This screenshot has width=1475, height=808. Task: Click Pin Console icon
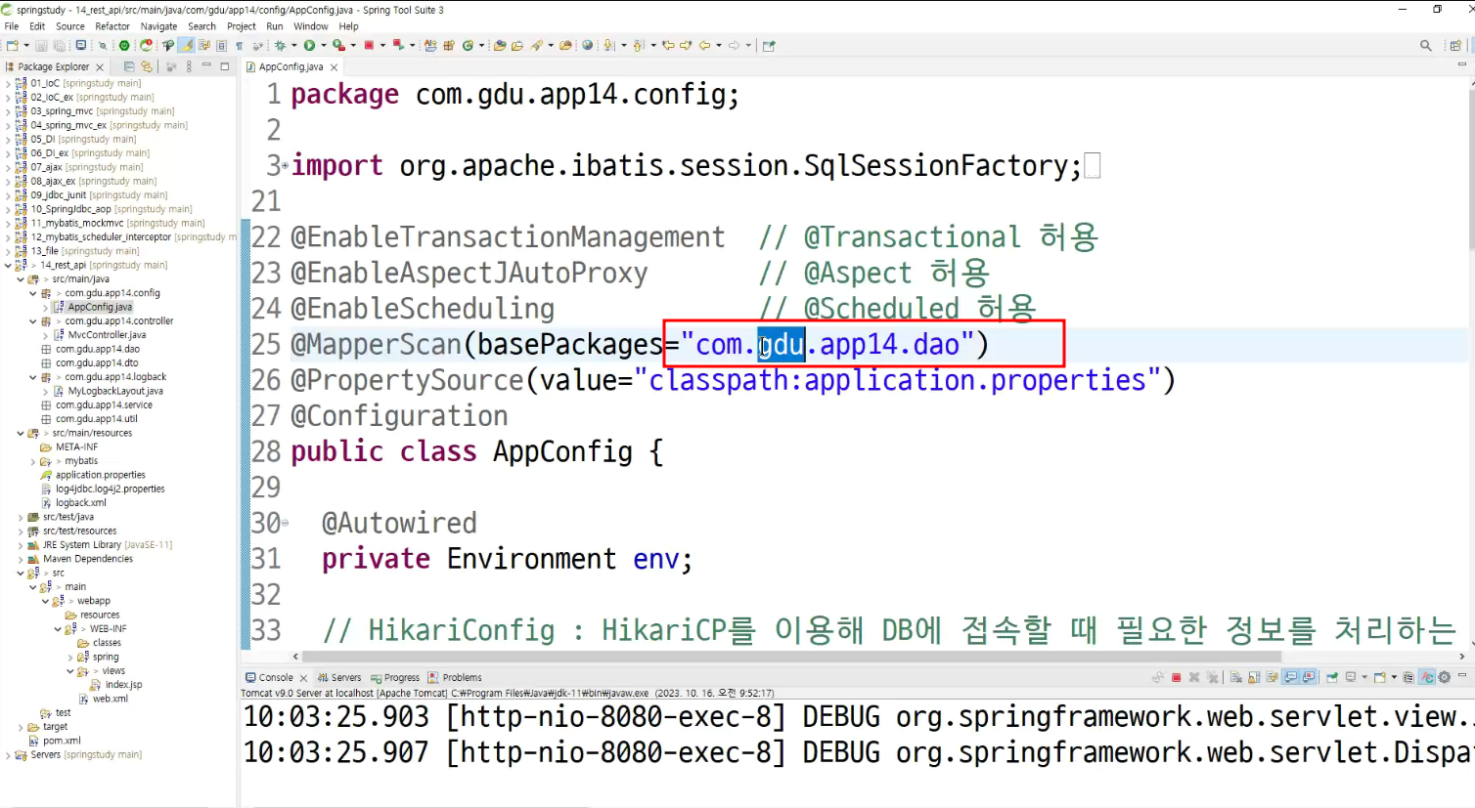(1331, 677)
